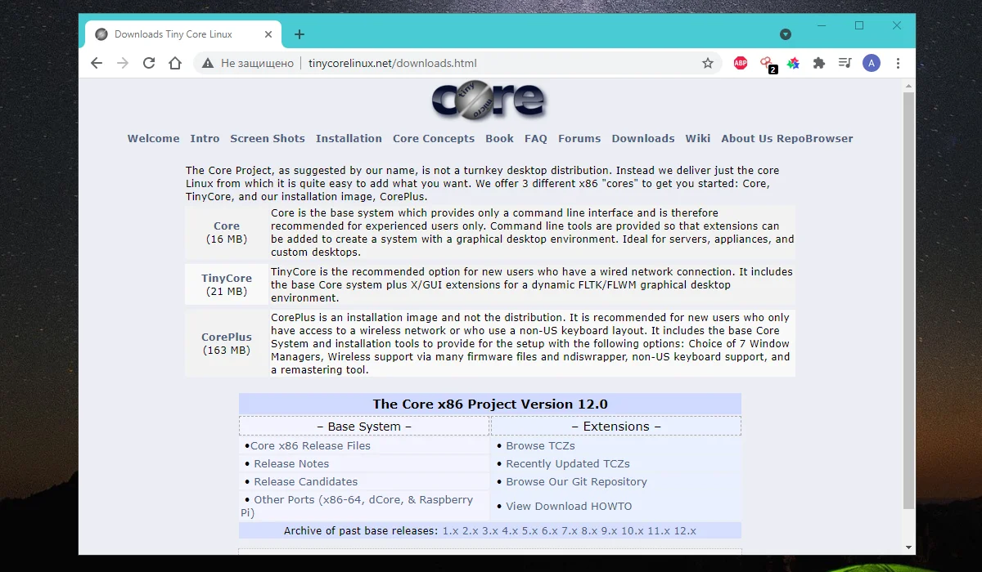
Task: Open the 9.x archive release
Action: pos(608,531)
